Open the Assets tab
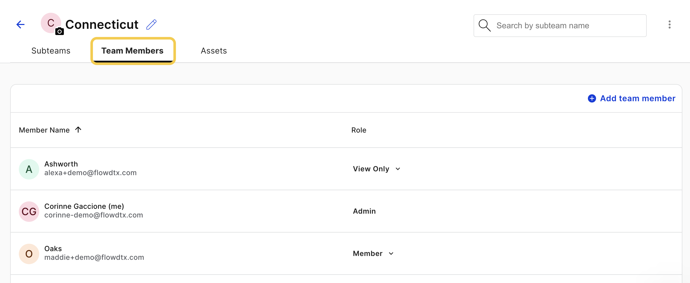Viewport: 690px width, 283px height. click(x=214, y=51)
